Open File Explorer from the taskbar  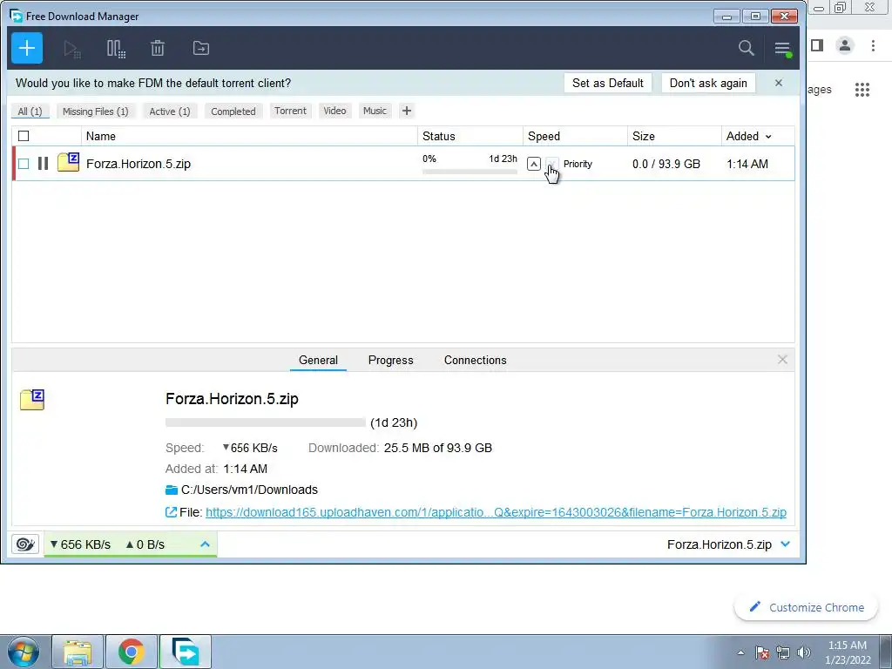point(78,652)
